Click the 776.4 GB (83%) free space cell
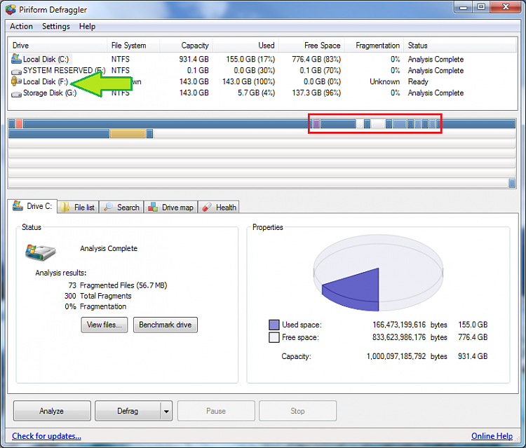Viewport: 526px width, 448px height. click(316, 60)
